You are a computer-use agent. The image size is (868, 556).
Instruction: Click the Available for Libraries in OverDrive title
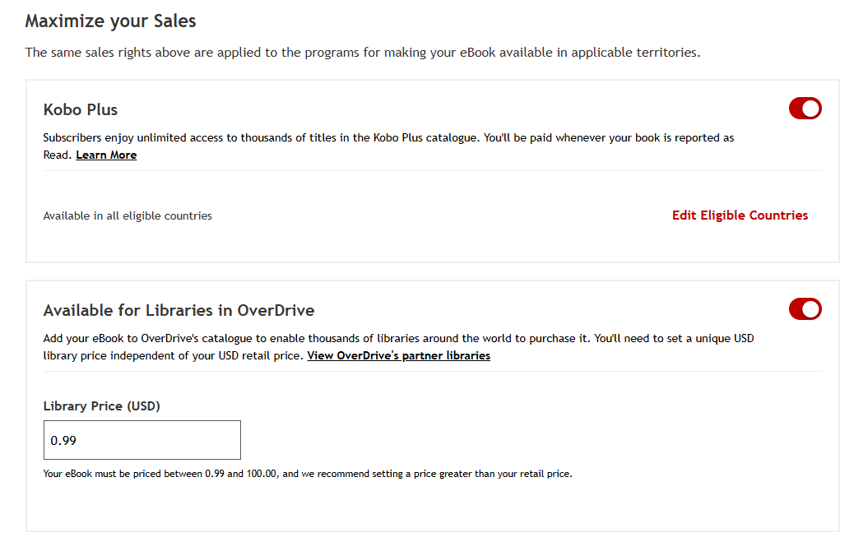[179, 310]
